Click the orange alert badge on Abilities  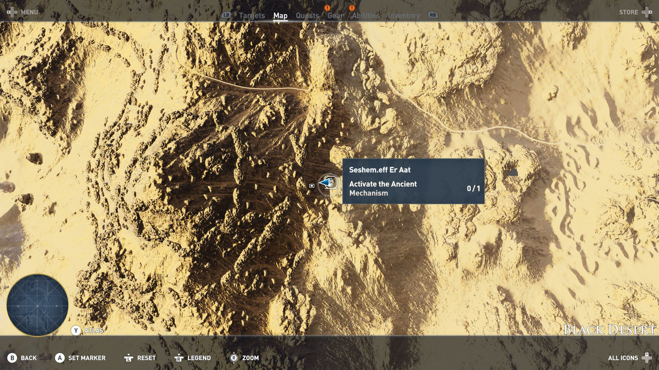pos(352,8)
